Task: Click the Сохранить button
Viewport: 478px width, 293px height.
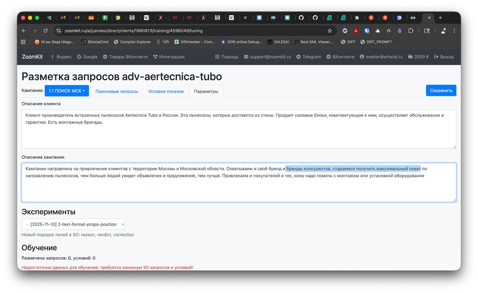Action: [441, 90]
